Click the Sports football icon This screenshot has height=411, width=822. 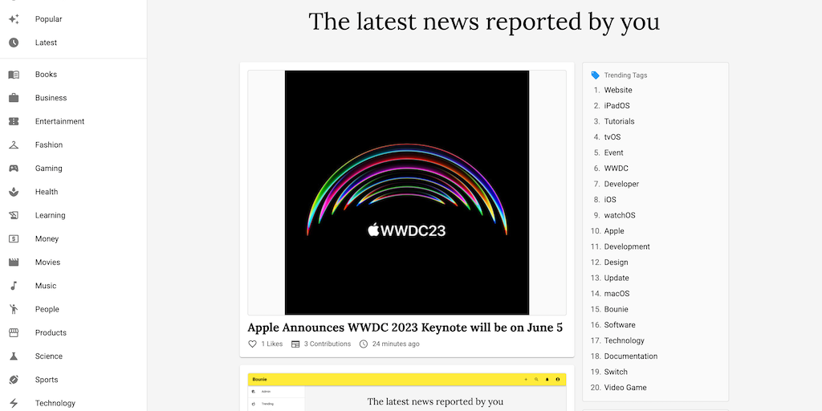(14, 380)
